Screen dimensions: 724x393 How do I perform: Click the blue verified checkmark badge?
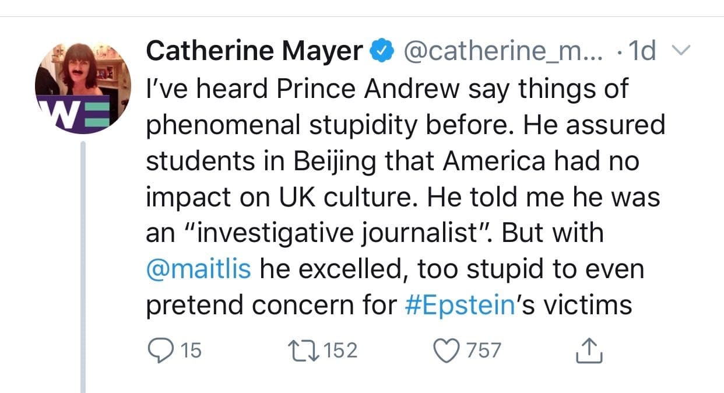click(x=382, y=50)
